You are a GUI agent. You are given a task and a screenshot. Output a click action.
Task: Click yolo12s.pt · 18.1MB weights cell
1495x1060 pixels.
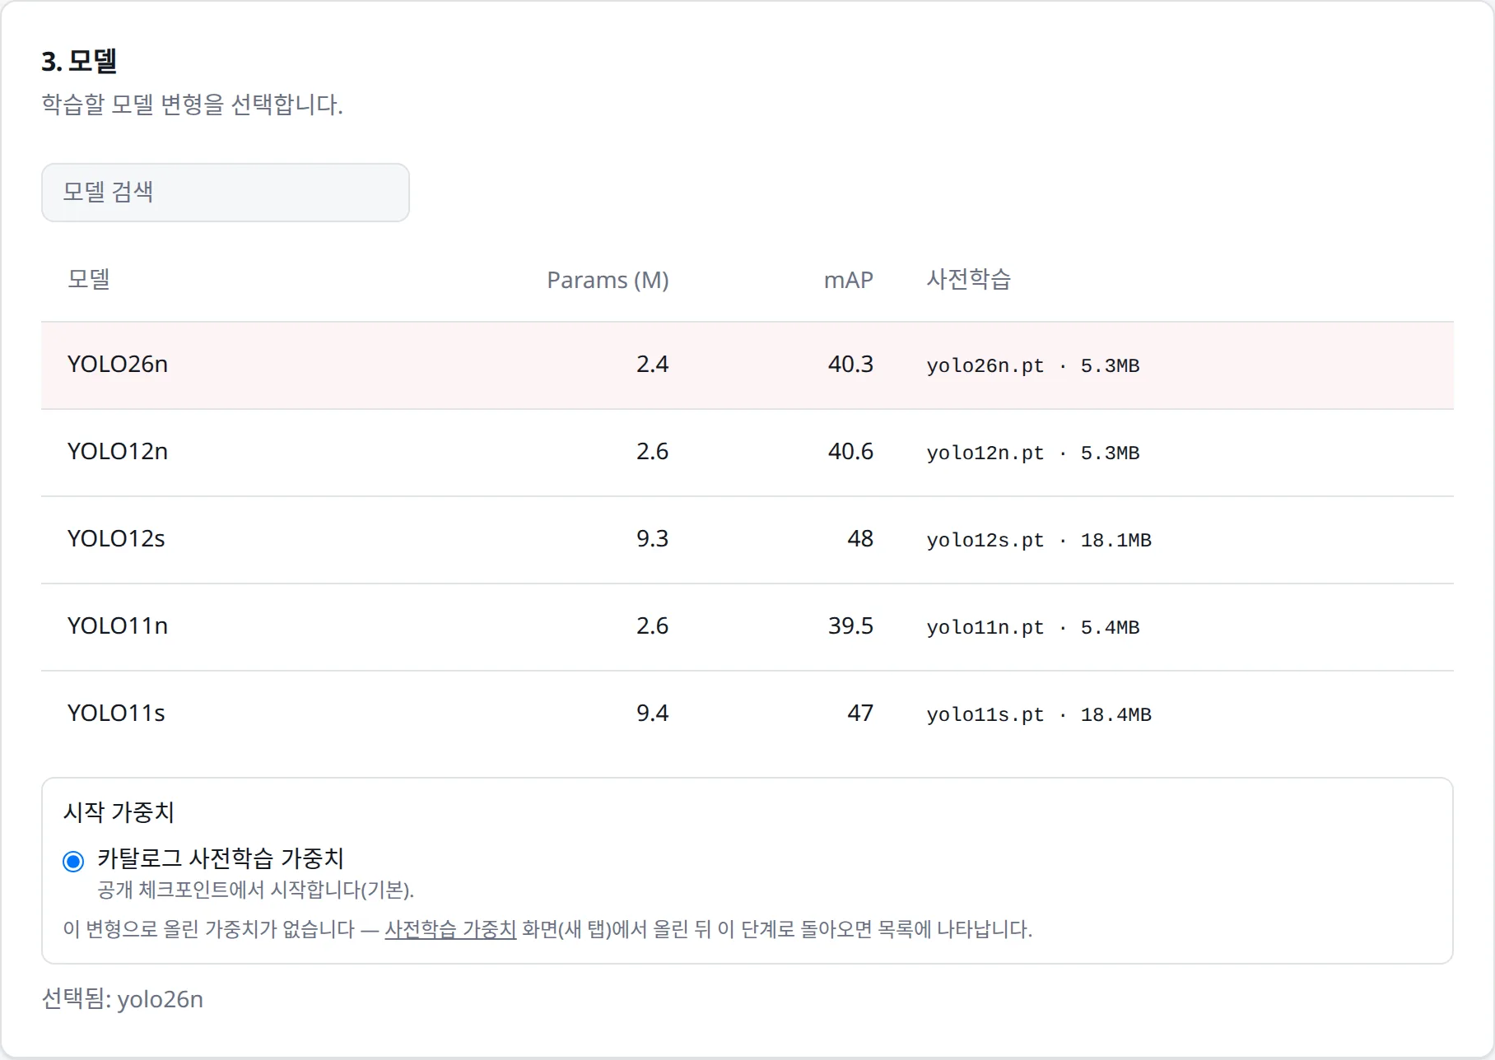coord(1039,540)
